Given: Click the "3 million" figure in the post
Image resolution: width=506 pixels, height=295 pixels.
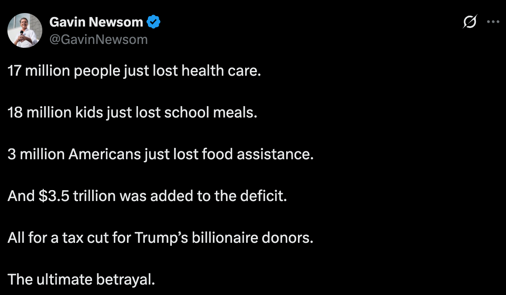Looking at the screenshot, I should [x=36, y=154].
